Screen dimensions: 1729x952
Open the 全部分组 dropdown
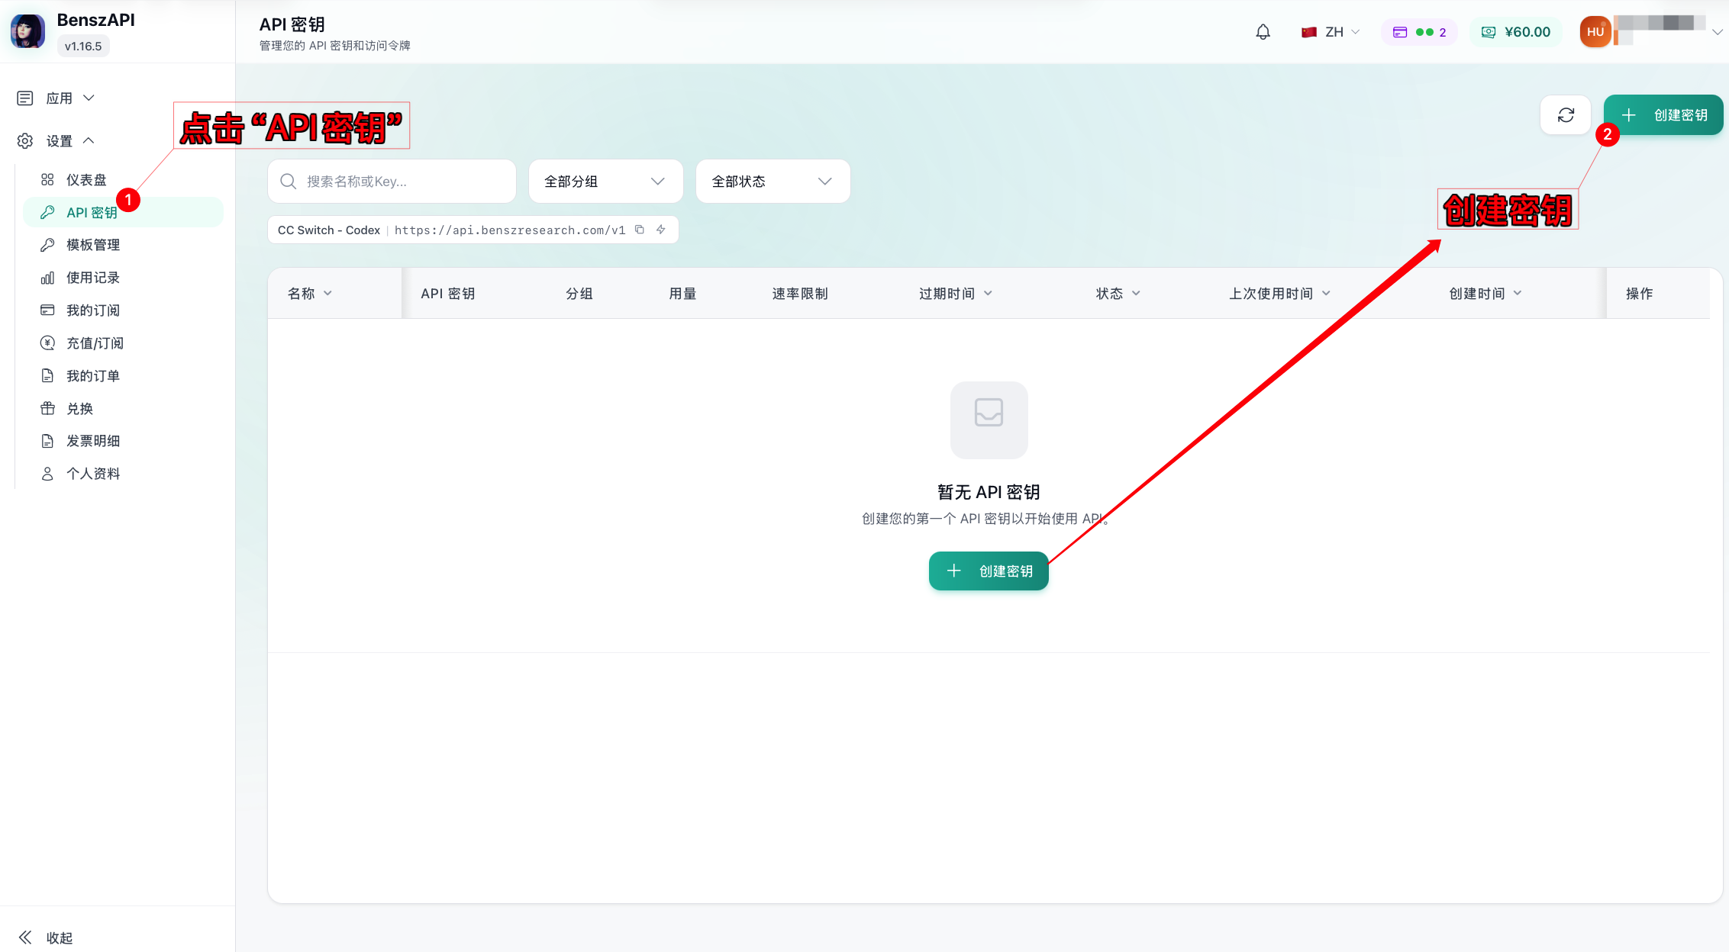pos(605,182)
